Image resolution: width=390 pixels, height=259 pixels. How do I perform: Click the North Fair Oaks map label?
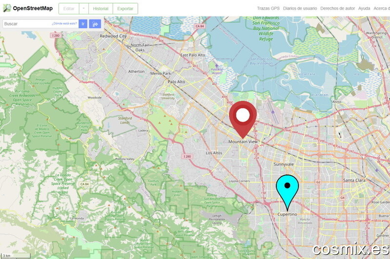tap(140, 47)
